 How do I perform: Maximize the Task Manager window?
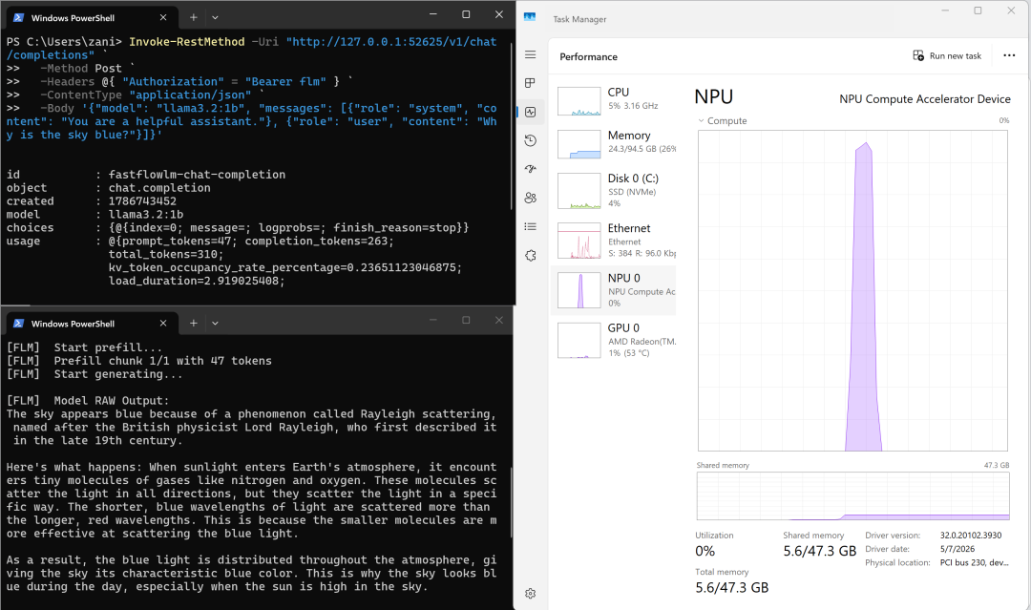978,11
